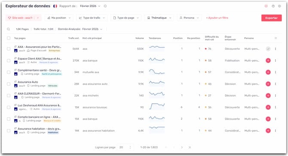Sort by the Difficulté du mot-clé column header

(212, 38)
